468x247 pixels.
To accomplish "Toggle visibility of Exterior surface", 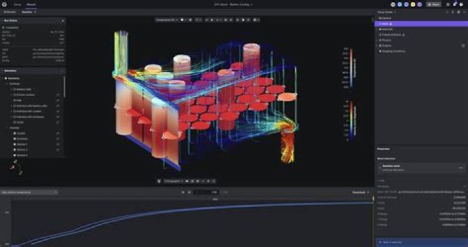I will (x=58, y=95).
